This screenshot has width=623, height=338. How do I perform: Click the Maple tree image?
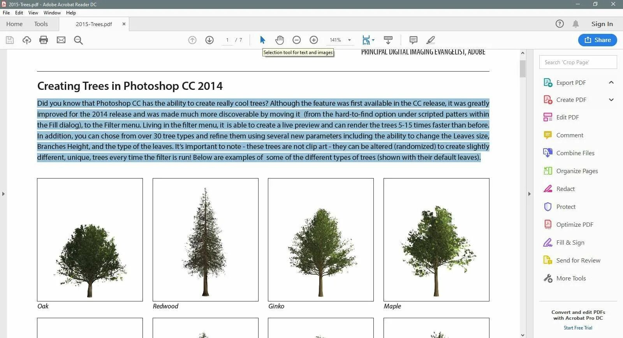click(436, 240)
